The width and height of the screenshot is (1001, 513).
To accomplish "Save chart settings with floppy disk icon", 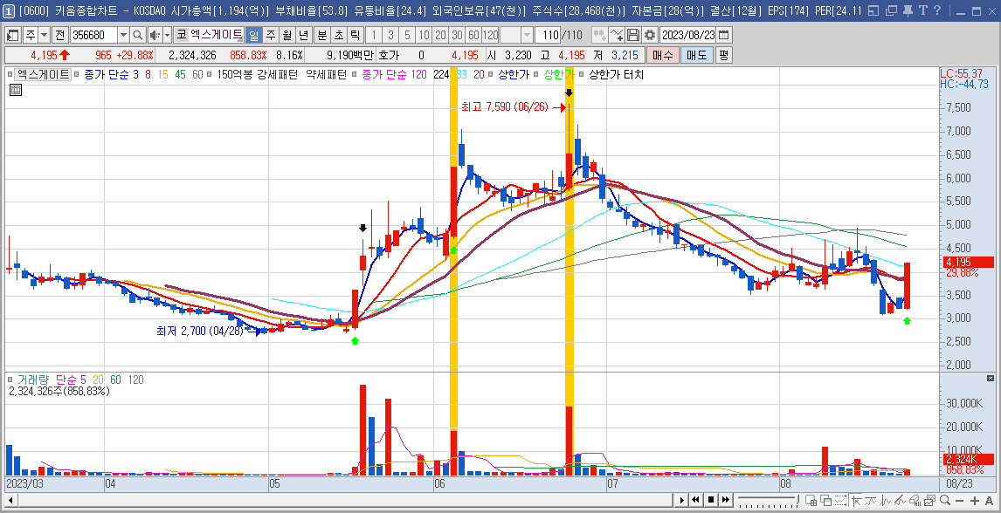I will (x=632, y=34).
